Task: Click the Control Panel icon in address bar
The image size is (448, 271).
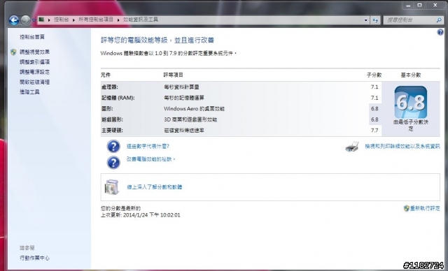Action: [x=41, y=20]
